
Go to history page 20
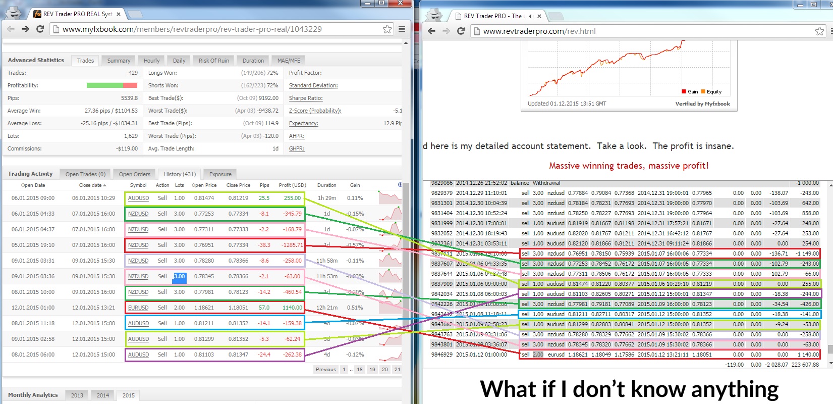(x=385, y=370)
